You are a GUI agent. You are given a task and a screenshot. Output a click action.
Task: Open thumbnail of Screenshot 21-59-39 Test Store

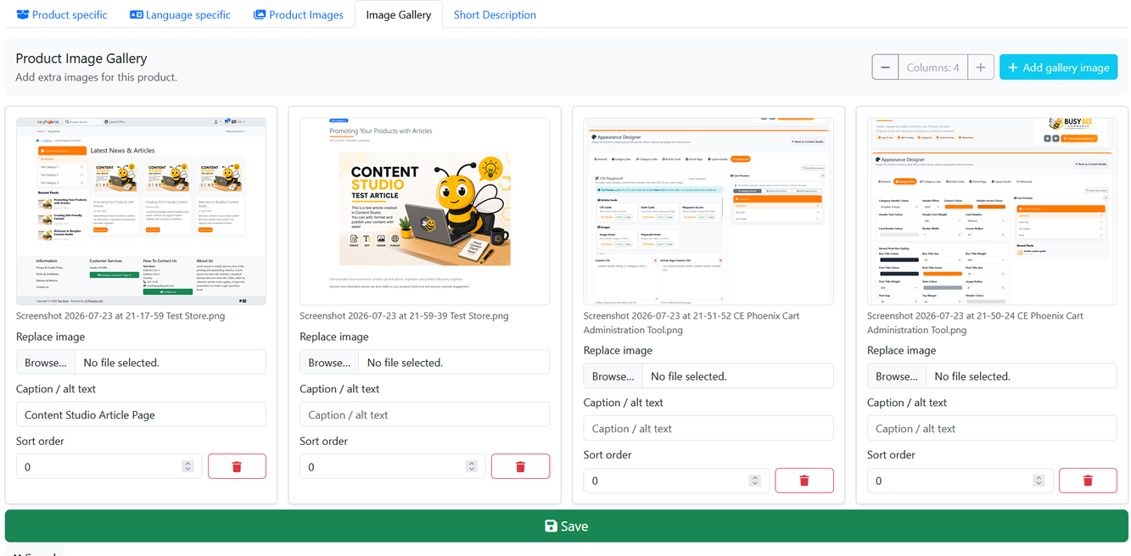tap(424, 211)
